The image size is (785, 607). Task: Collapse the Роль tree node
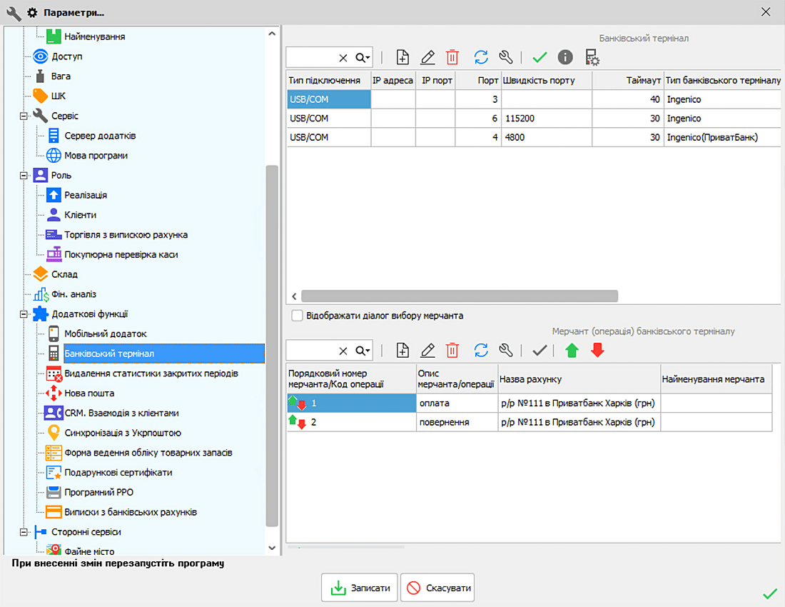click(24, 175)
